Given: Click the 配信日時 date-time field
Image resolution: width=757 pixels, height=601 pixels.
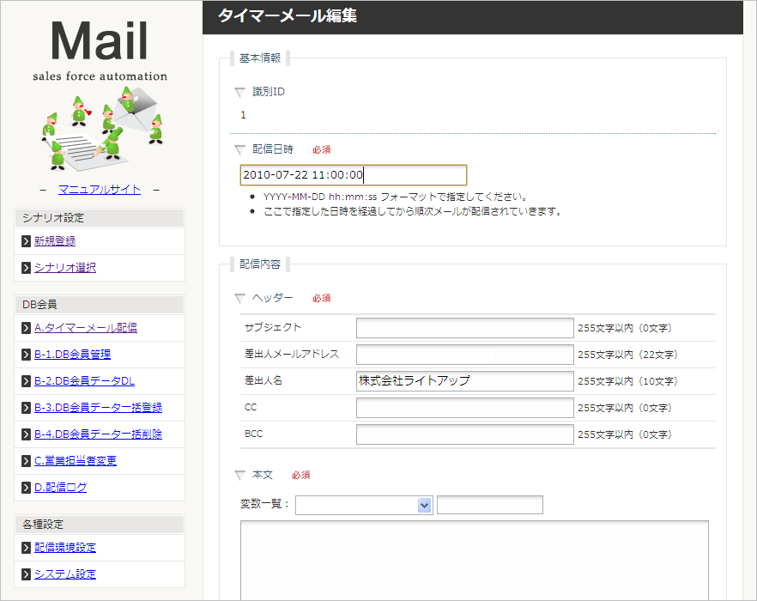Looking at the screenshot, I should (x=353, y=175).
